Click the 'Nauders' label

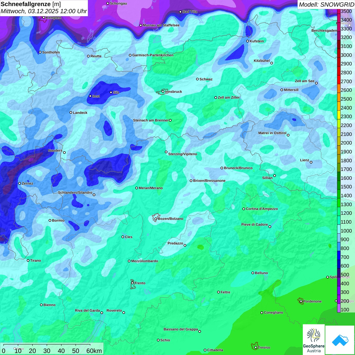point(55,150)
